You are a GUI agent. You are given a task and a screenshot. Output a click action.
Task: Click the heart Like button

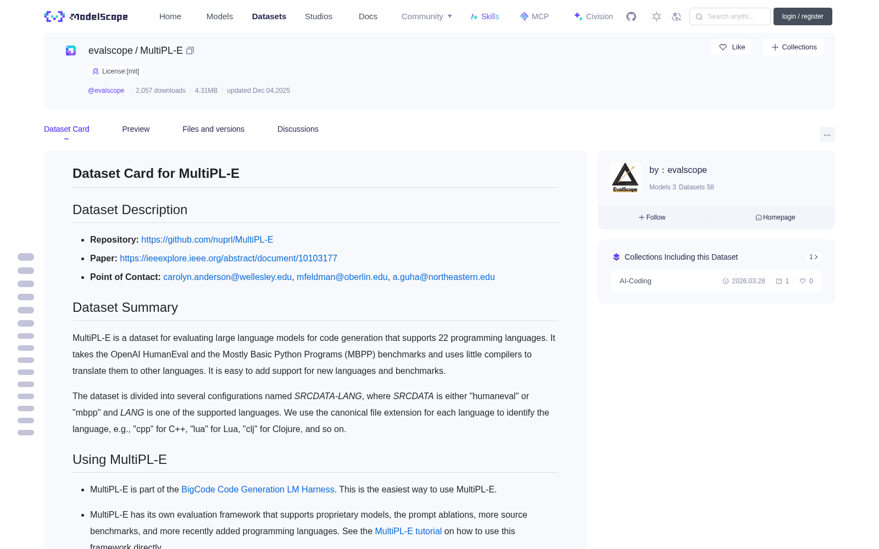[731, 47]
